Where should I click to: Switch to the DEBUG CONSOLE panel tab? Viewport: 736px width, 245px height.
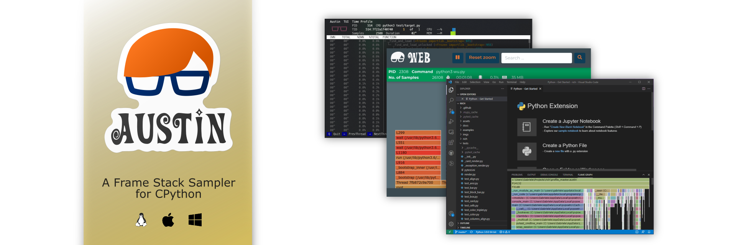(549, 175)
